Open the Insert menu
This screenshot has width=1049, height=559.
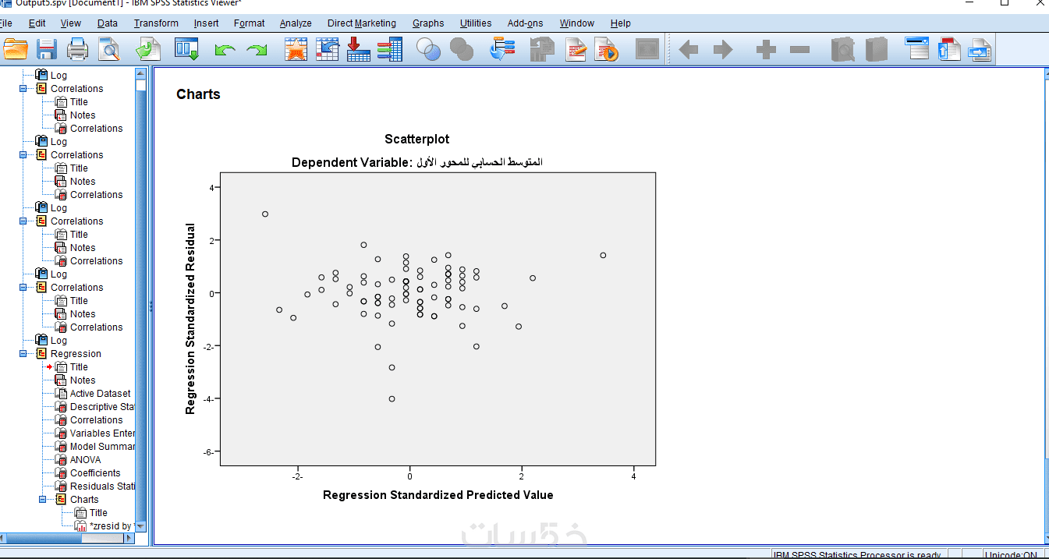pyautogui.click(x=206, y=23)
